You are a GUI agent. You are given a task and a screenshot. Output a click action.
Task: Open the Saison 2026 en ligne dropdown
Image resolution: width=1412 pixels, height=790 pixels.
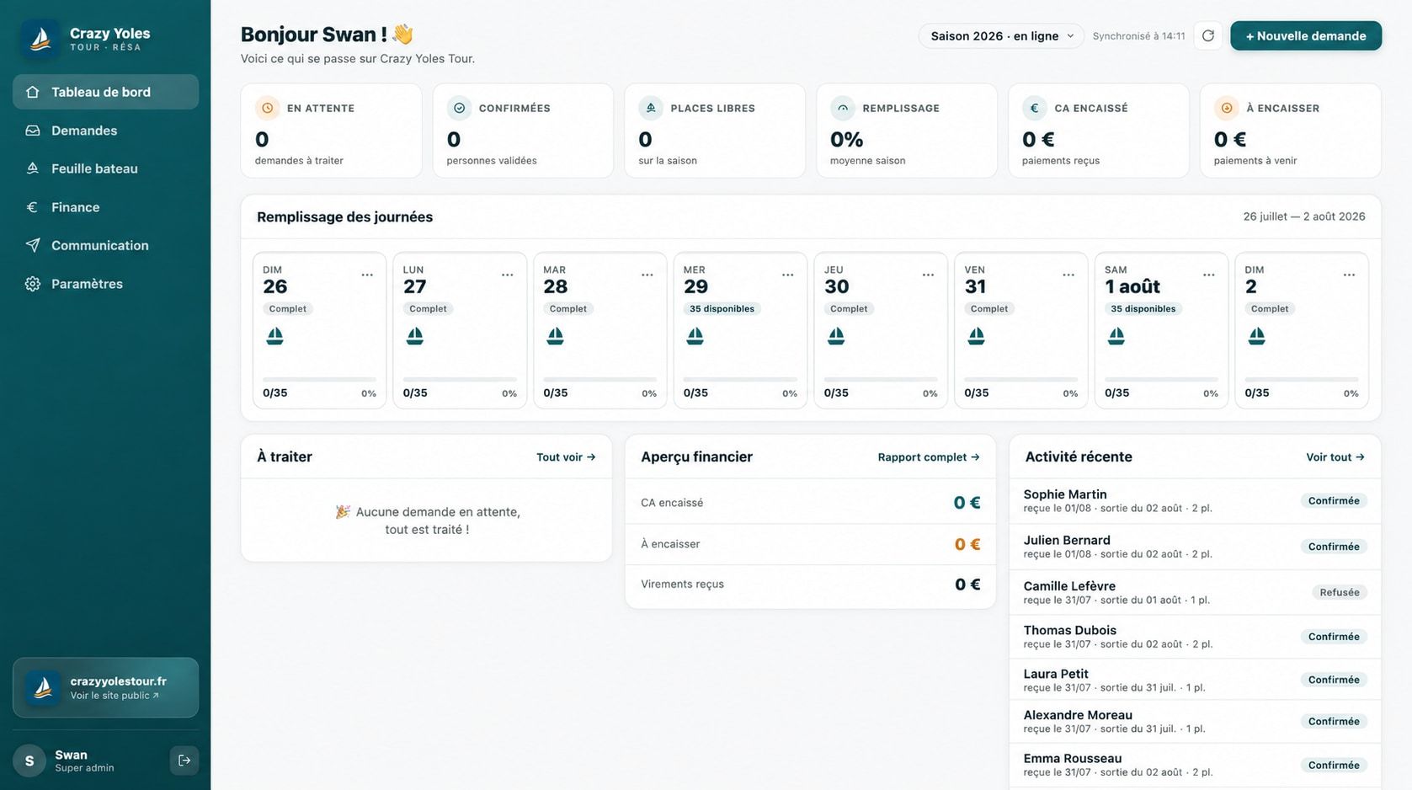1001,36
